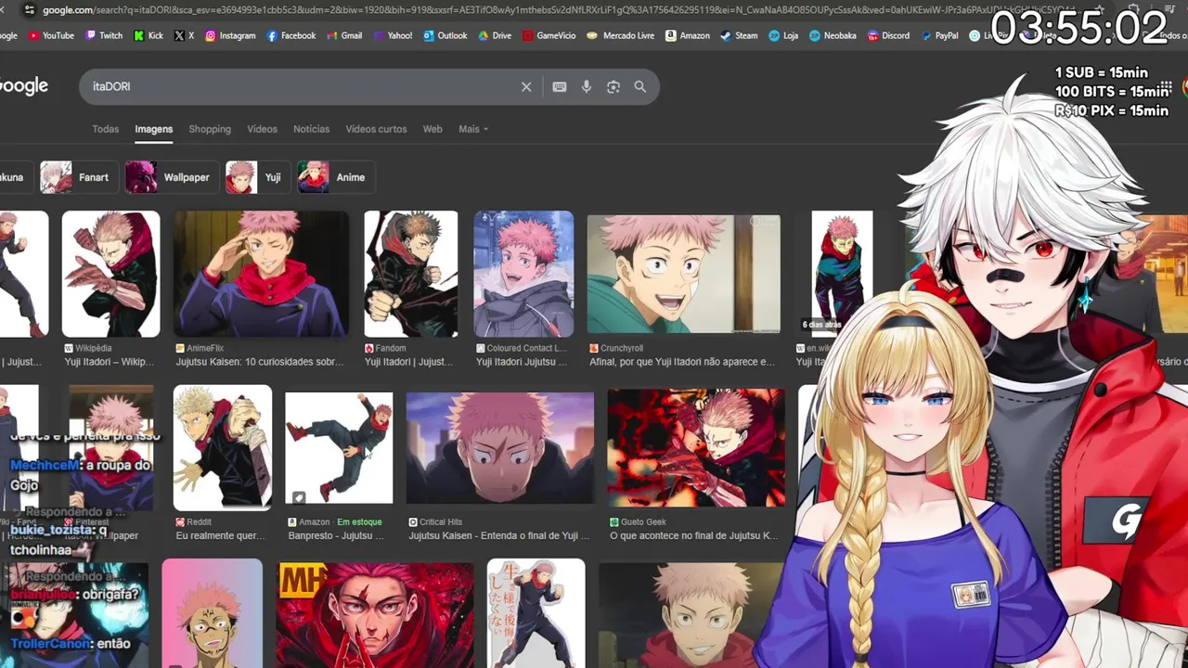This screenshot has width=1188, height=668.
Task: Apply the Wallpaper filter chip
Action: (171, 177)
